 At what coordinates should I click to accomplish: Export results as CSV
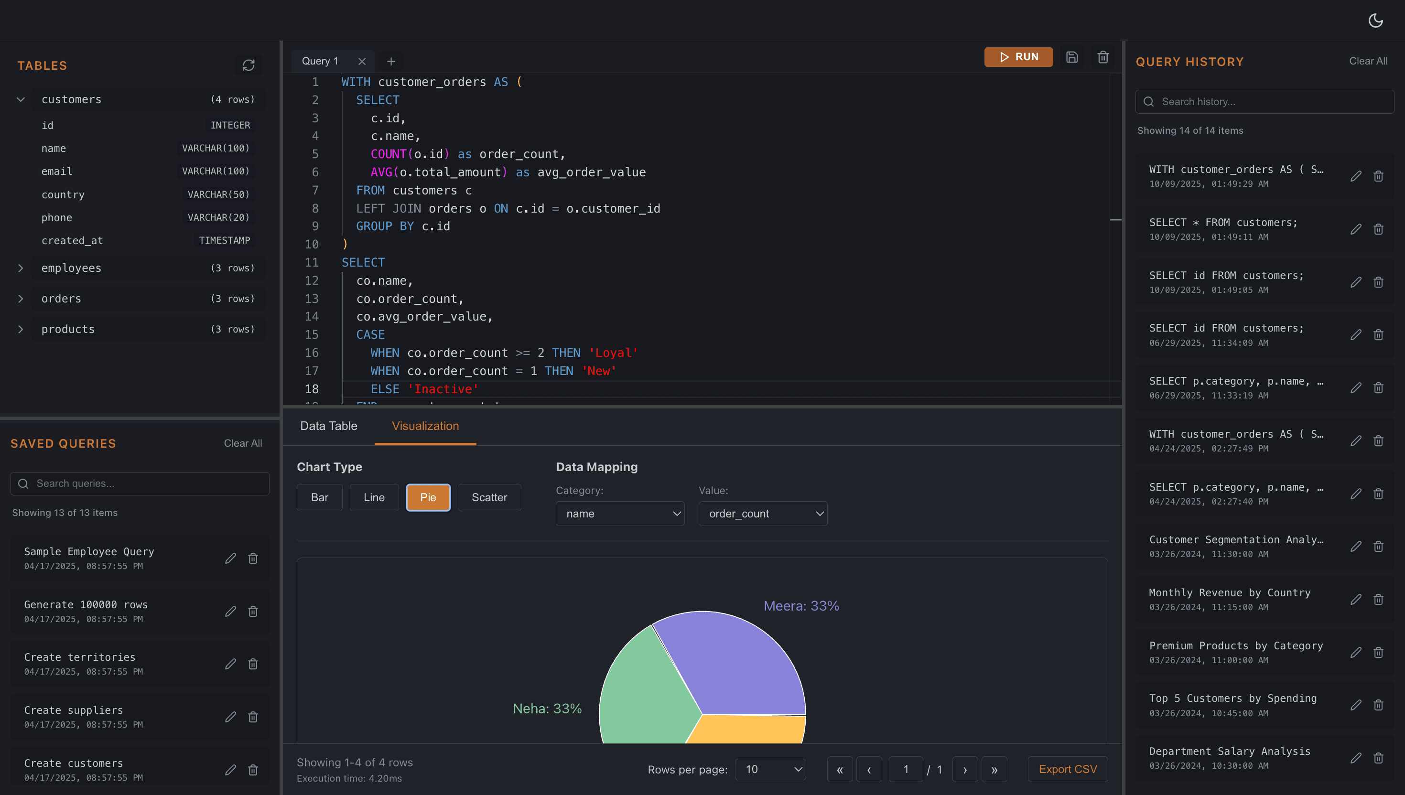[1067, 769]
